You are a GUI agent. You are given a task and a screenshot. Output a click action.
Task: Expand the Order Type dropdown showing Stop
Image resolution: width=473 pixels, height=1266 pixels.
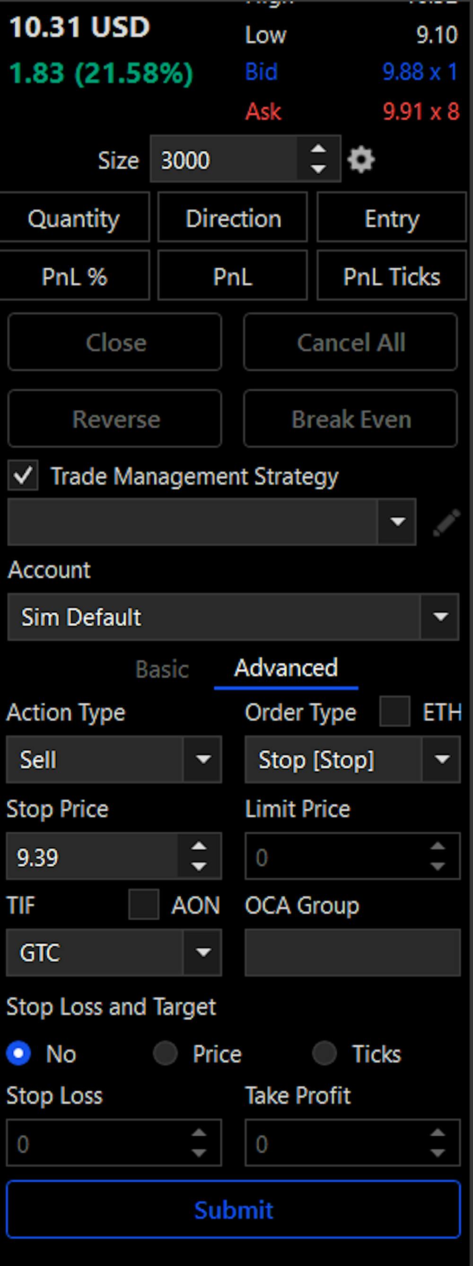coord(440,759)
